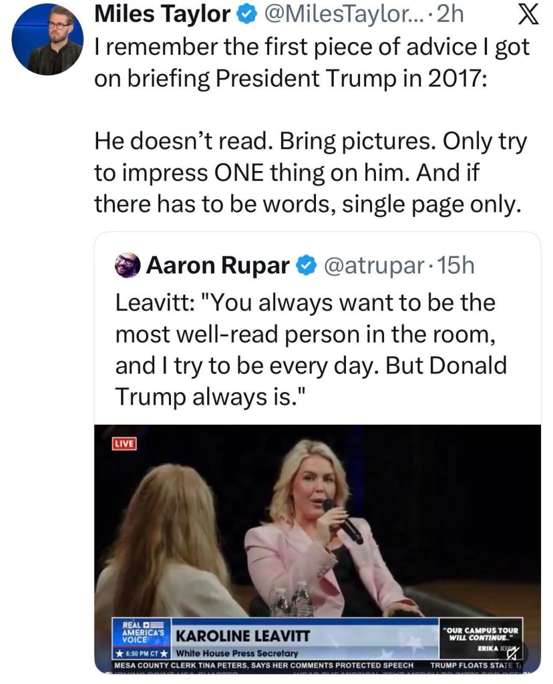Click Aaron Rupar's verified checkmark

pyautogui.click(x=306, y=266)
